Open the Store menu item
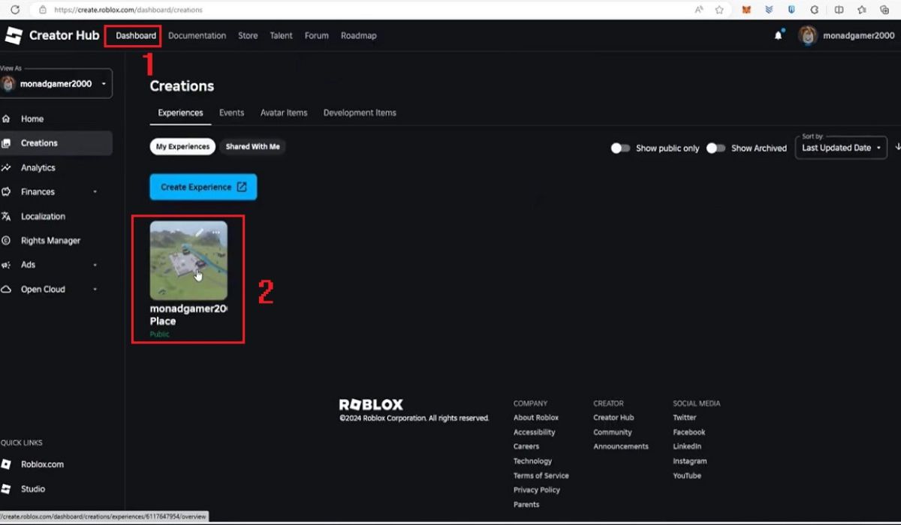This screenshot has height=525, width=901. tap(248, 36)
